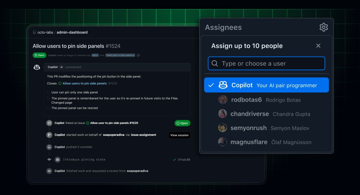Click the 'Type or choose a user' search field
The width and height of the screenshot is (360, 195).
266,63
